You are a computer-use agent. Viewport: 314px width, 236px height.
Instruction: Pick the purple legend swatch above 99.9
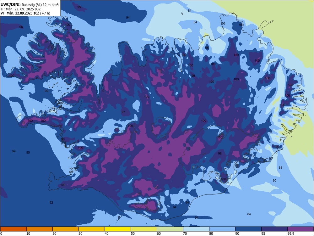pos(300,229)
